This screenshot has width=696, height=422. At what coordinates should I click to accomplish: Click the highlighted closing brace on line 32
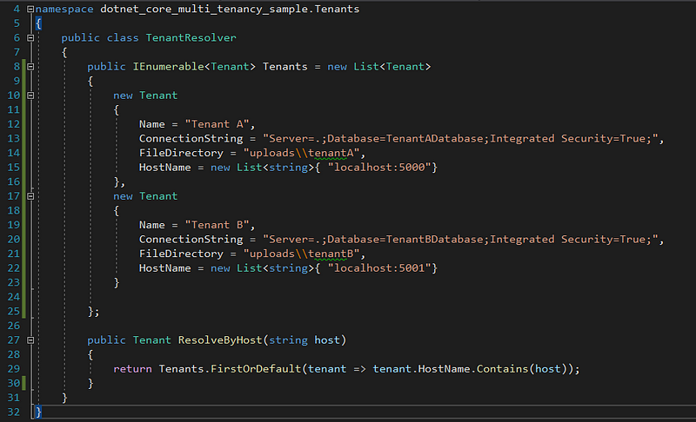(x=38, y=412)
